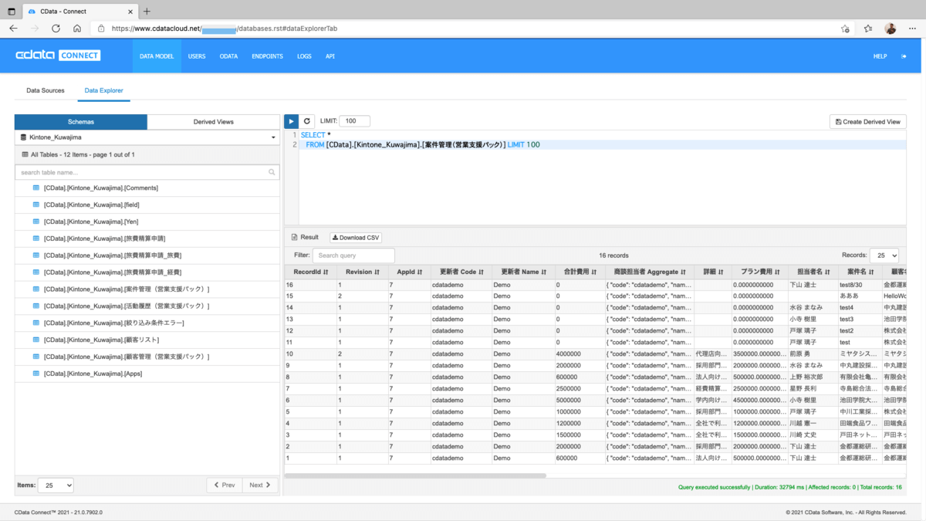Click Download CSV button
Screen dimensions: 926x521
tap(356, 238)
